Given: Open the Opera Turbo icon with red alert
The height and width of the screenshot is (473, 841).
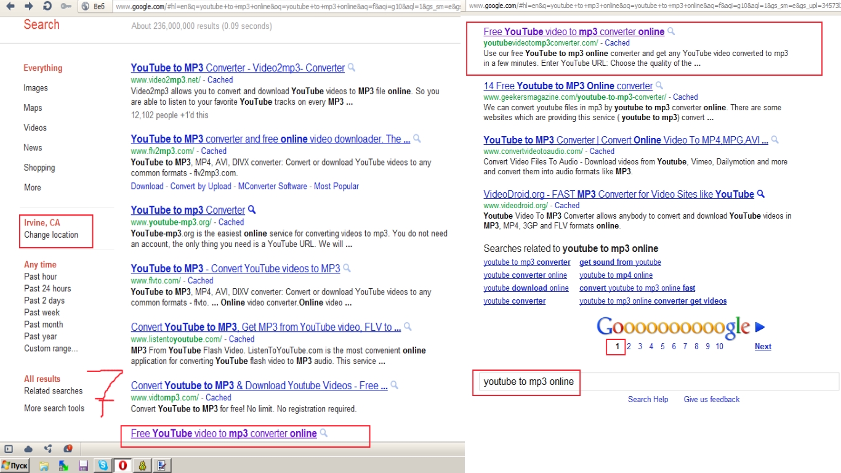Looking at the screenshot, I should (x=68, y=449).
